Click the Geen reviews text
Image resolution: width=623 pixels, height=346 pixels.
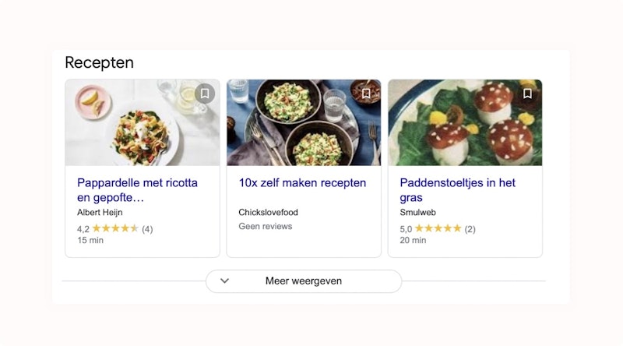point(265,227)
